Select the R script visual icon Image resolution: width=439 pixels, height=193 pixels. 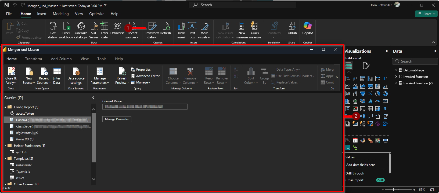385,109
